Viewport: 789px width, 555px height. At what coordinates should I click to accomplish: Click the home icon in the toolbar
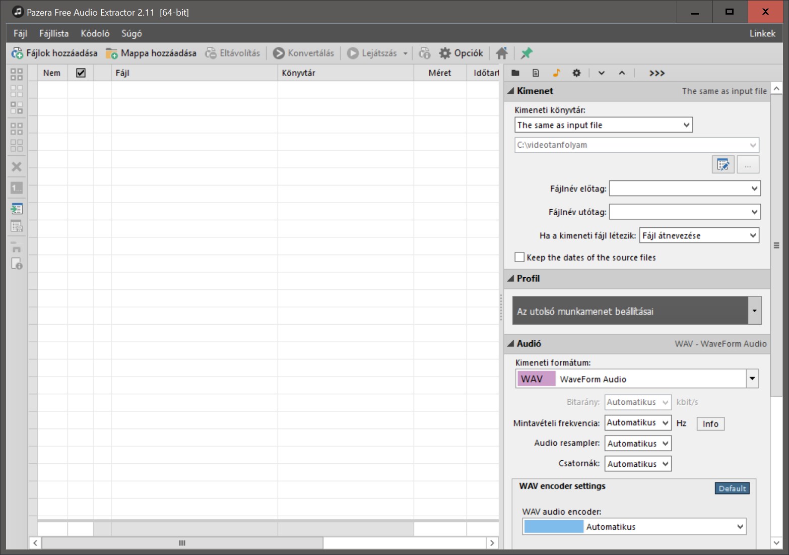pos(501,53)
